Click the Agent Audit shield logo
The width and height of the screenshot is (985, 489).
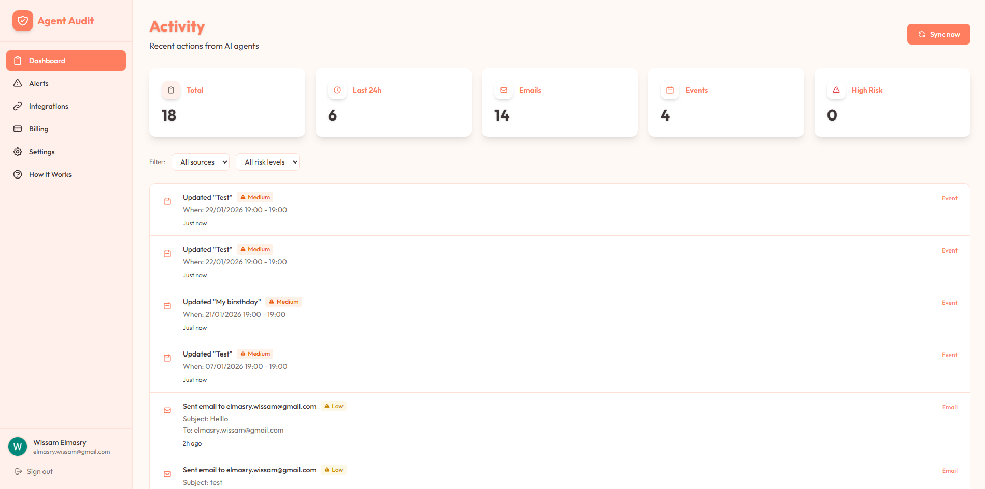22,20
